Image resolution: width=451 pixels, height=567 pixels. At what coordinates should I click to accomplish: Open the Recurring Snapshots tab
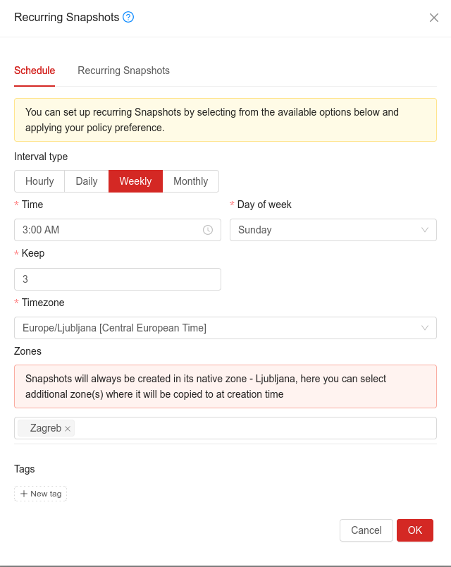point(123,71)
